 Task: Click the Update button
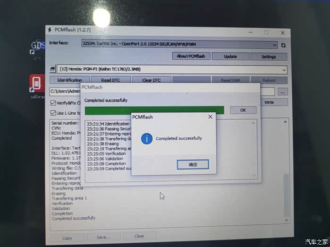[231, 56]
